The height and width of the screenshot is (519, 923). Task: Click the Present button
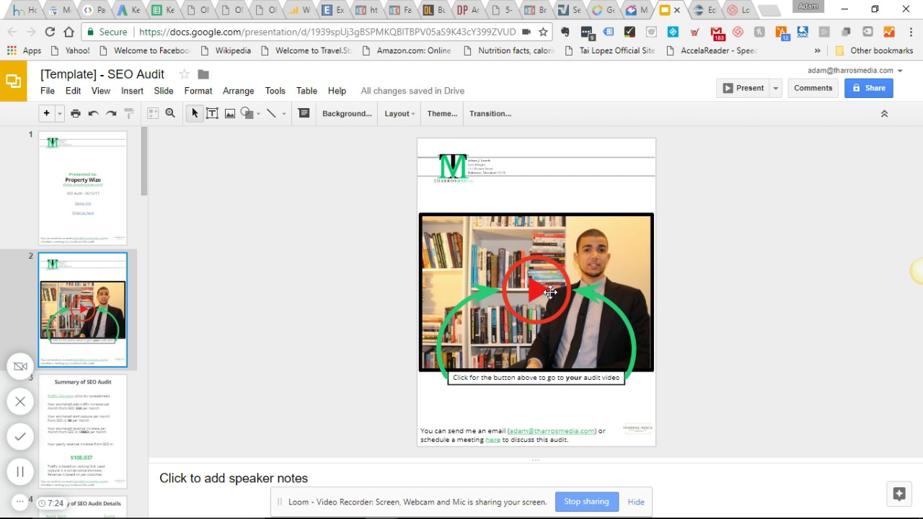pos(743,88)
